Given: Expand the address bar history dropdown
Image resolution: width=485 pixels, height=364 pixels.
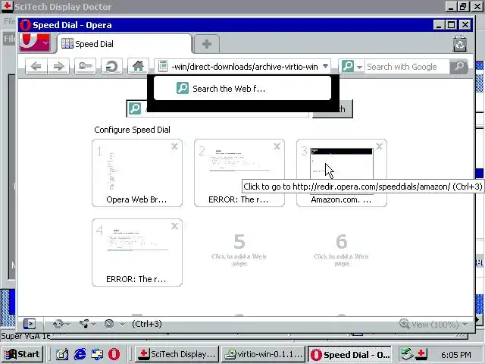Looking at the screenshot, I should (x=325, y=66).
